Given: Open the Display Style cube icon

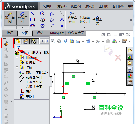Looking at the screenshot, I should pyautogui.click(x=88, y=41).
